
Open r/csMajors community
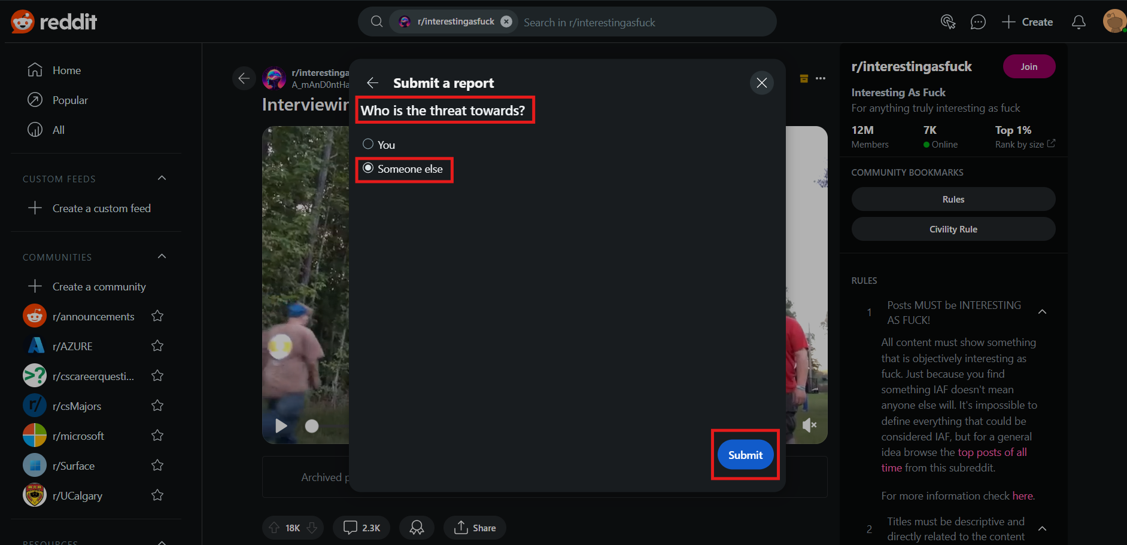pos(62,406)
